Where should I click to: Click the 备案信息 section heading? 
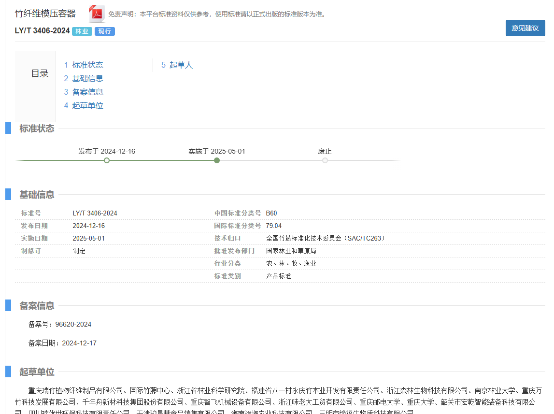point(37,306)
